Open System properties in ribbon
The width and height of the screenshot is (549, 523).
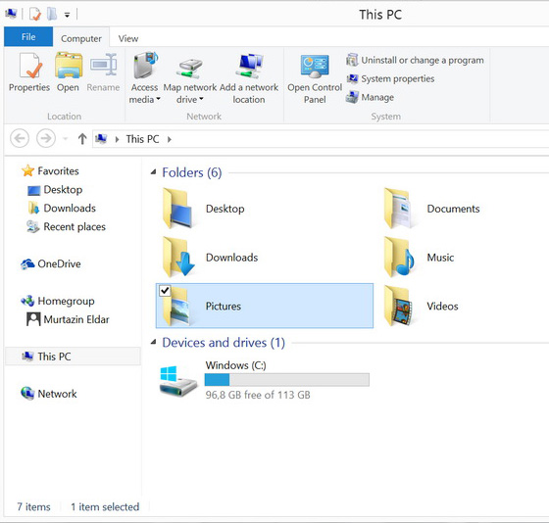391,78
